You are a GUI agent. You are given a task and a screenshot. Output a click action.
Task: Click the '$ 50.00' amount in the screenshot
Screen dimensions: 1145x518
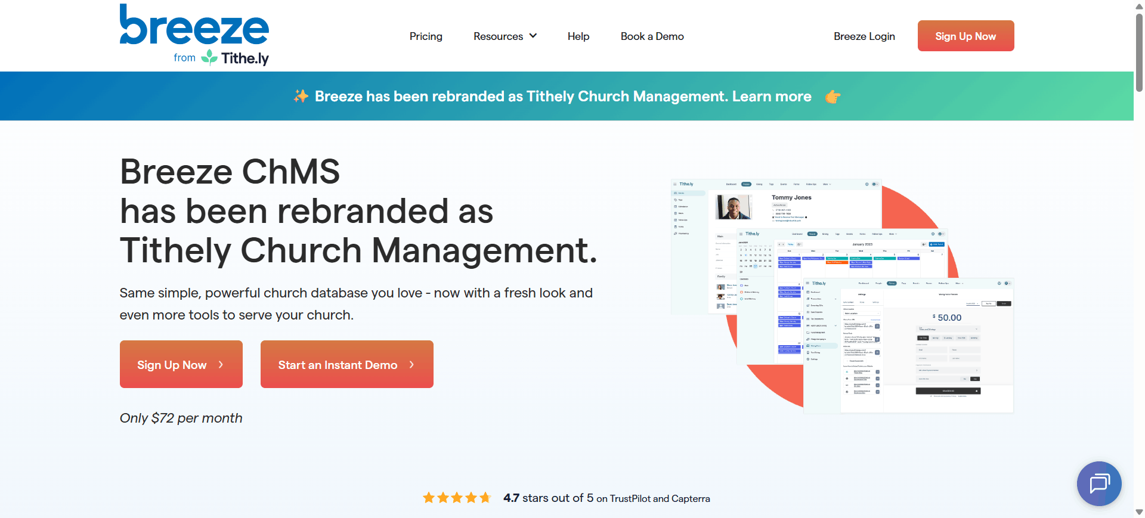pos(947,318)
